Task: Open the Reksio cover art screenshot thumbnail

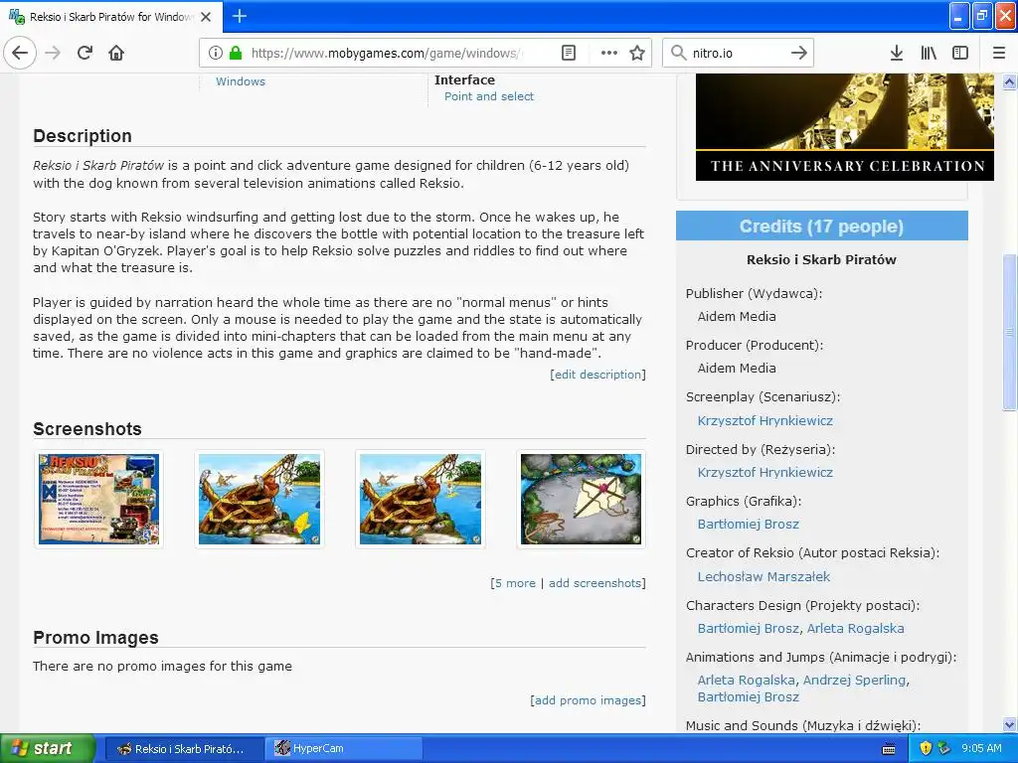Action: 98,499
